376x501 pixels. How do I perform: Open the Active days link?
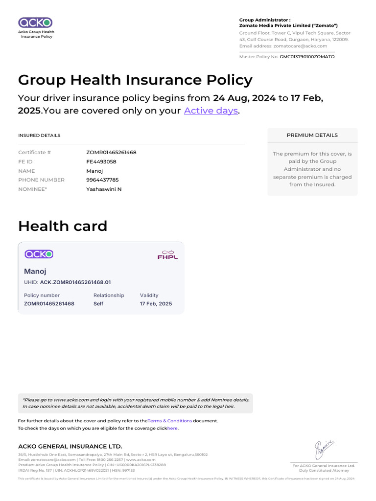tap(211, 111)
